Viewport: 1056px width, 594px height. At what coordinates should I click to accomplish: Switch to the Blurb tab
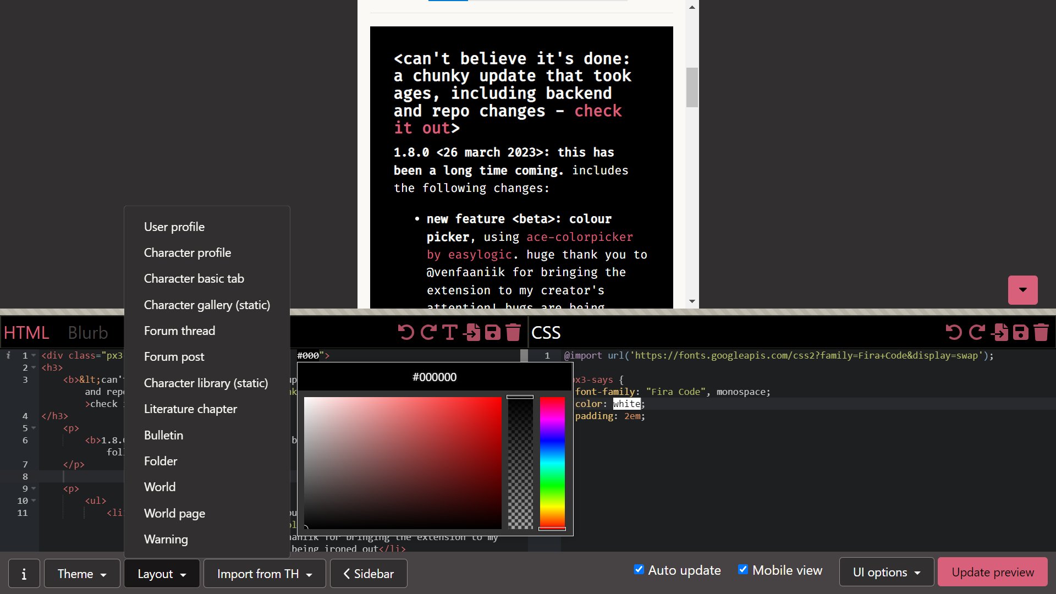pyautogui.click(x=88, y=332)
